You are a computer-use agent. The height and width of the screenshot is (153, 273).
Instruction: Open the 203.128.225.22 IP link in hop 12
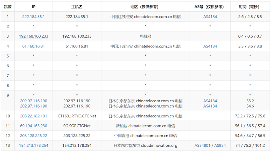[x=34, y=136]
